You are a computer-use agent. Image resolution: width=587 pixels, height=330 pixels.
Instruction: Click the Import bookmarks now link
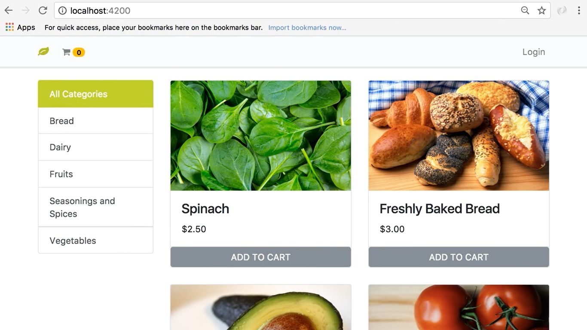point(307,27)
